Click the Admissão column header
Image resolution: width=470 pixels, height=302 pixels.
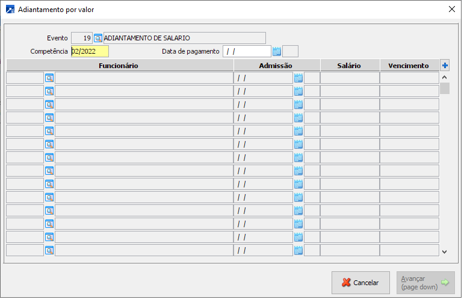(277, 66)
